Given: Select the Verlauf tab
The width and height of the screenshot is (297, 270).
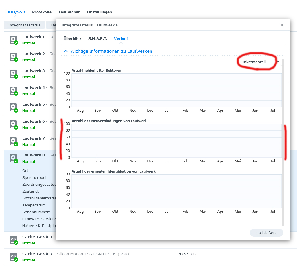Looking at the screenshot, I should [121, 38].
